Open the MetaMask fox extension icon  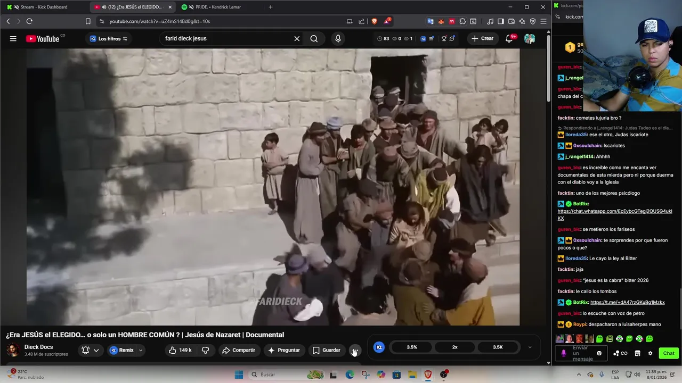click(x=441, y=21)
